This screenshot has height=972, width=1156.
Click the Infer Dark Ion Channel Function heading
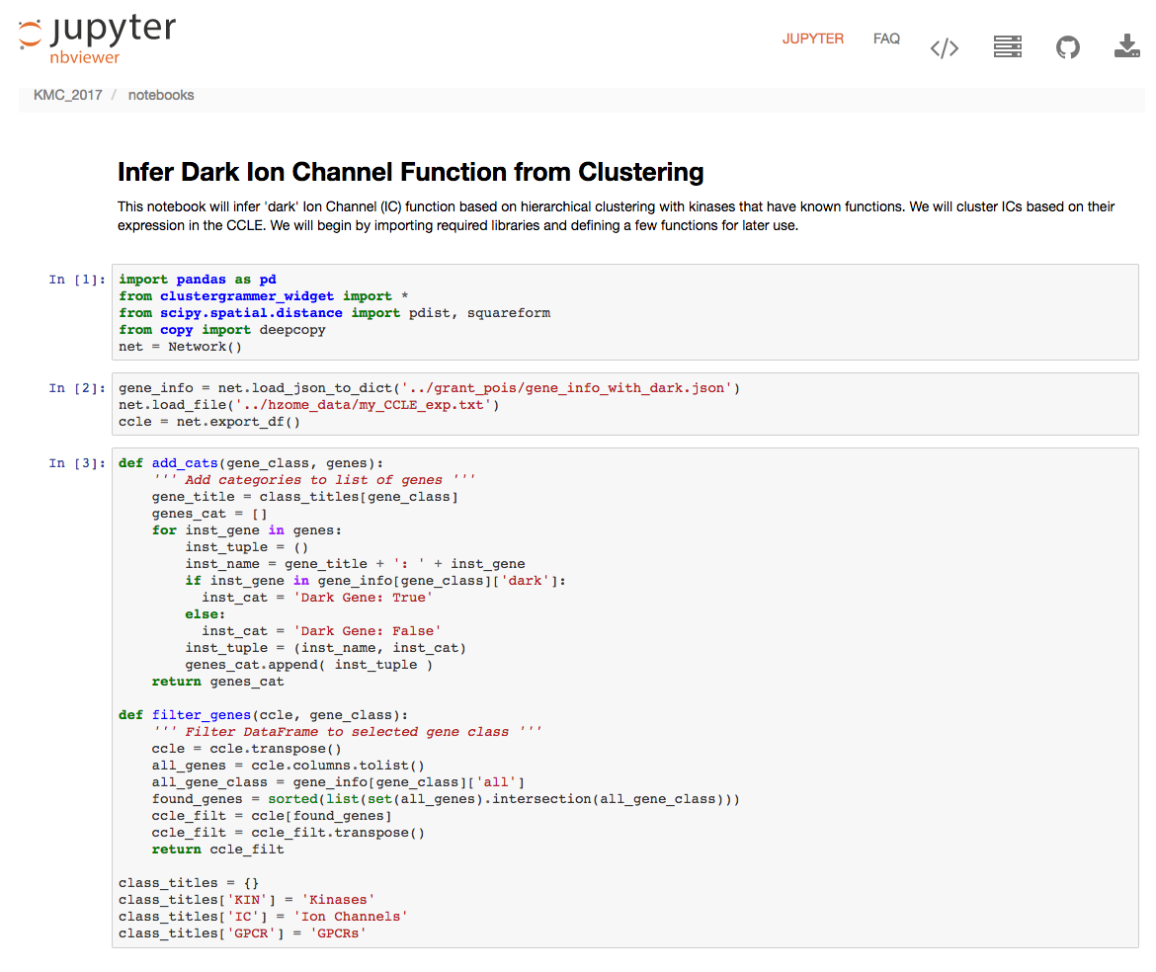(x=410, y=172)
